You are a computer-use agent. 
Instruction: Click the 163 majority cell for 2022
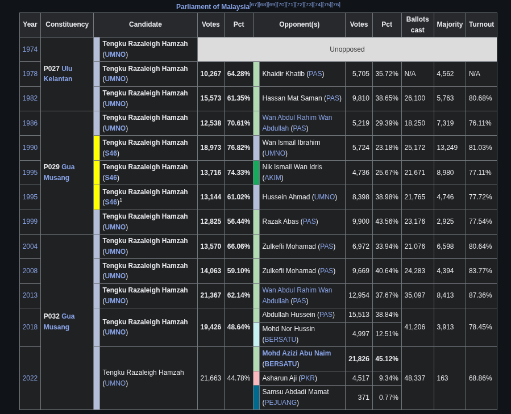point(450,378)
